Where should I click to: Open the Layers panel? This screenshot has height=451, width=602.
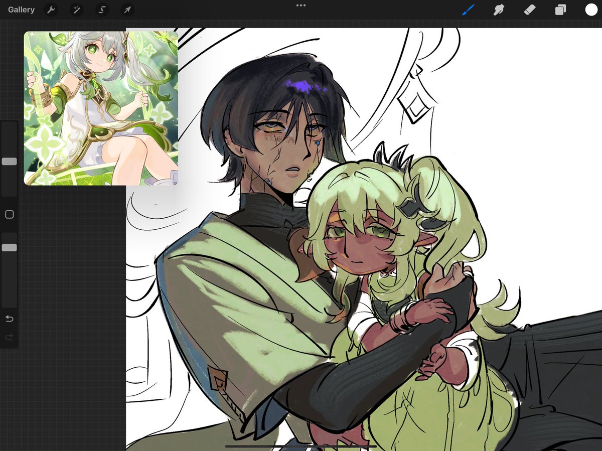click(560, 10)
